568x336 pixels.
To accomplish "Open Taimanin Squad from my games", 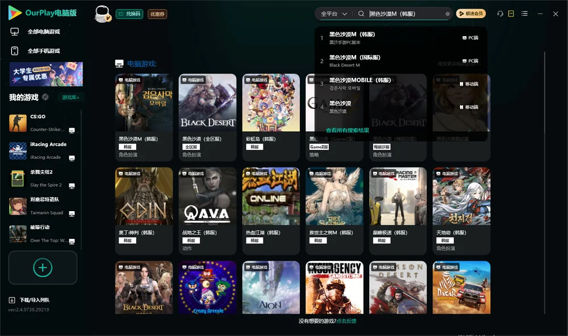I will (x=43, y=206).
